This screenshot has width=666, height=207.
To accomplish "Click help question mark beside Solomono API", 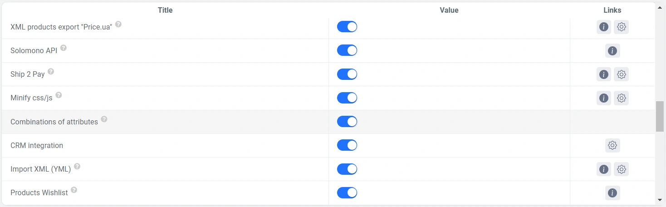I will [64, 48].
